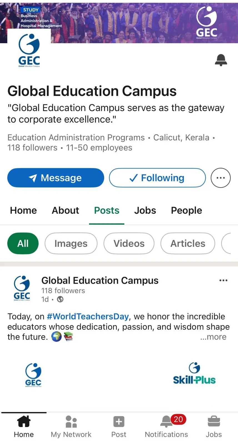
Task: Open the Home icon in bottom bar
Action: tap(24, 422)
